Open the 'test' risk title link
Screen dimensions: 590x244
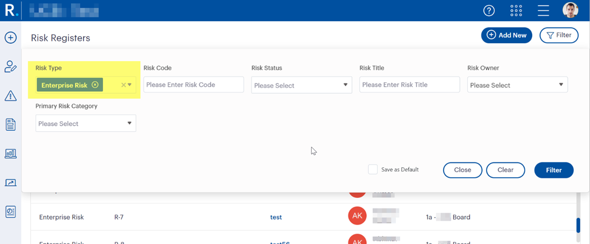coord(276,217)
